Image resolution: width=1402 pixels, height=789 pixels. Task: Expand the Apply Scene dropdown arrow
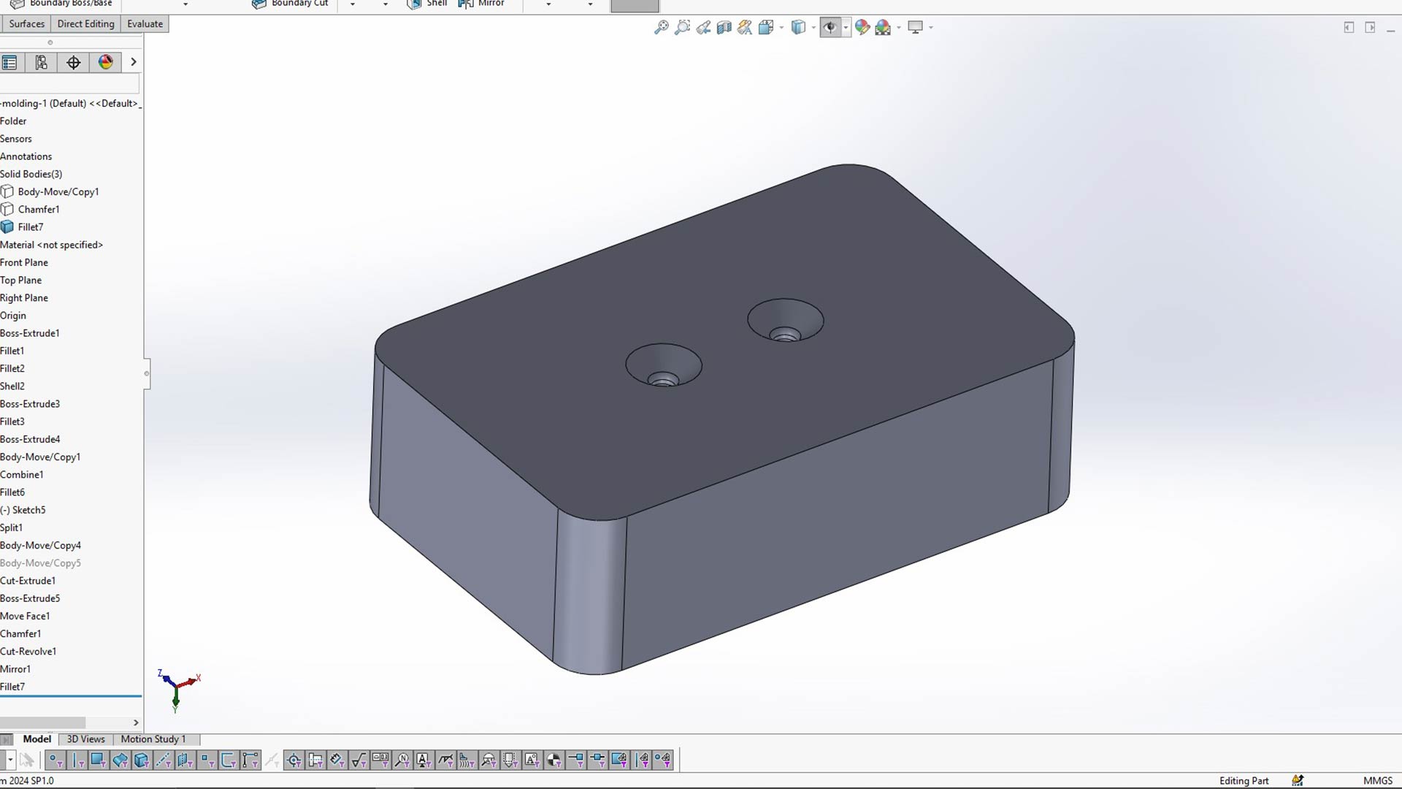898,28
